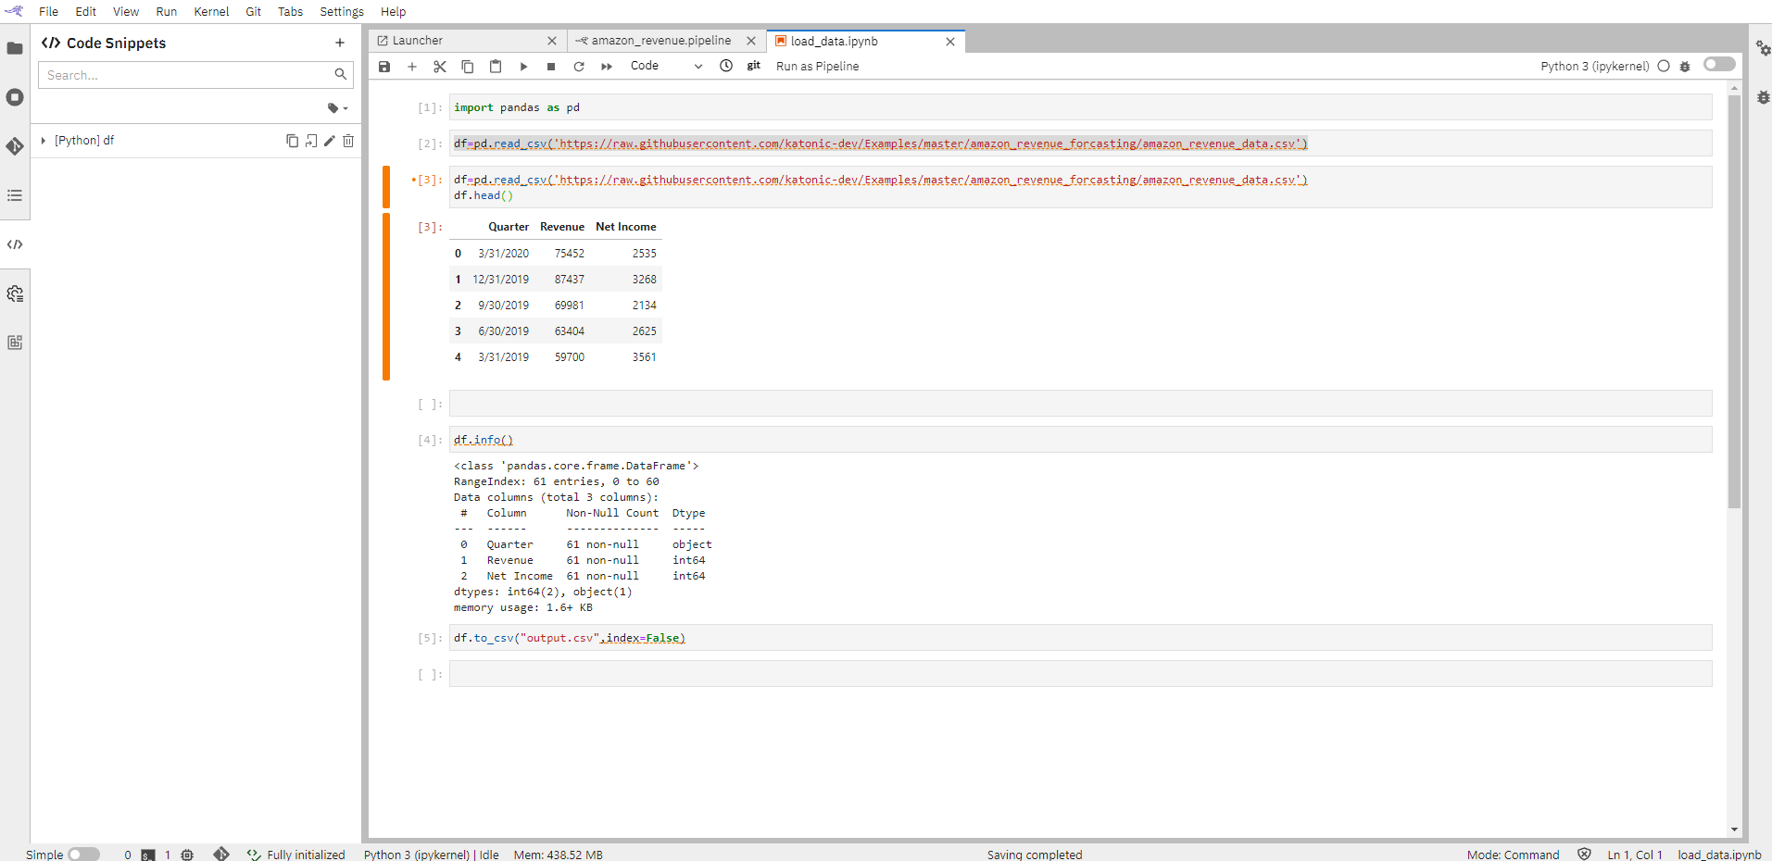The image size is (1772, 861).
Task: Edit the [Python] df snippet
Action: (x=330, y=141)
